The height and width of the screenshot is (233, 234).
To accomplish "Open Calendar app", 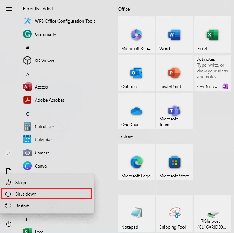I will tap(38, 139).
